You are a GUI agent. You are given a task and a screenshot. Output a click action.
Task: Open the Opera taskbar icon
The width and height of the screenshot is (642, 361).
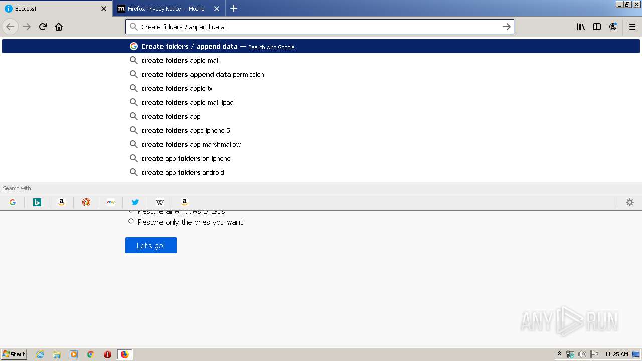[107, 354]
